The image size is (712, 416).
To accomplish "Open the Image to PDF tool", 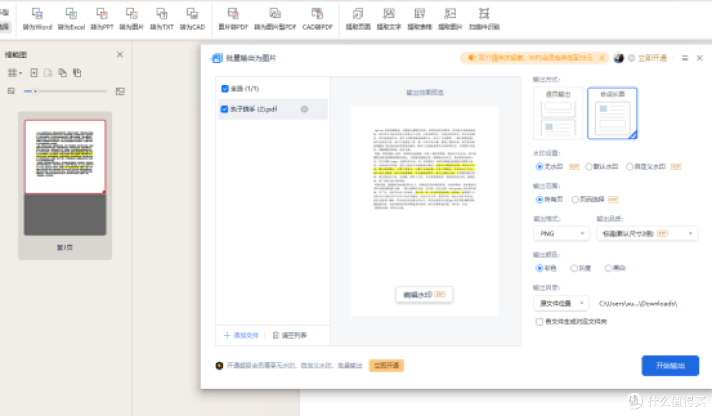I will pos(233,18).
